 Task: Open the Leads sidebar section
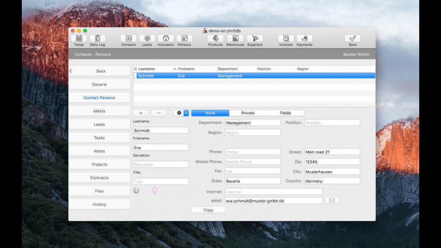pos(99,125)
